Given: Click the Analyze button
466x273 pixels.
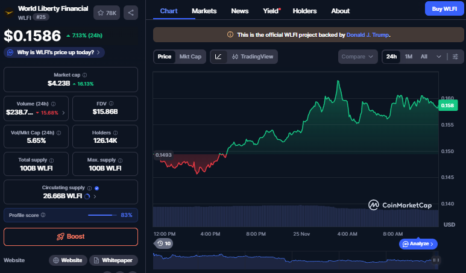Looking at the screenshot, I should click(418, 244).
